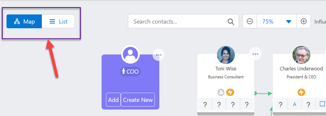Open the COO card's ellipsis menu
Screen dimensions: 326x116
click(x=158, y=55)
